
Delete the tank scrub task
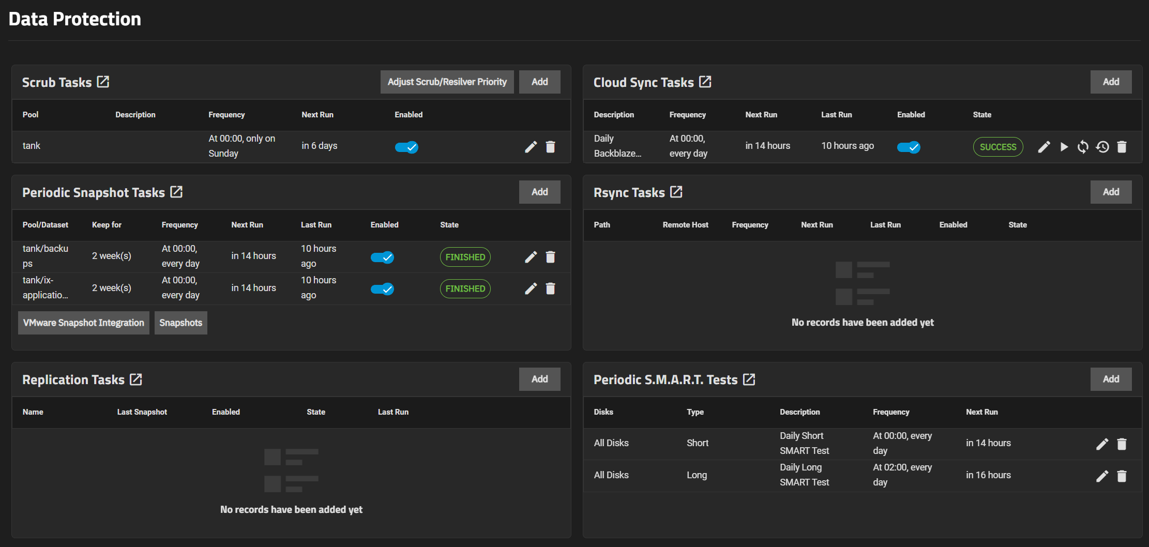(x=551, y=147)
